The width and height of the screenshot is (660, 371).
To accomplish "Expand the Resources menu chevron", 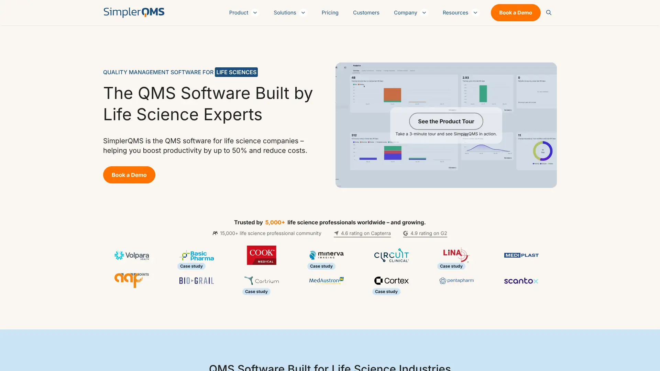I will click(475, 13).
